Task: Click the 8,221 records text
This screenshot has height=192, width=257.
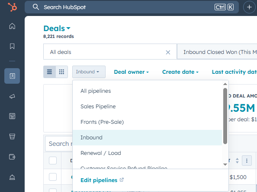Action: click(58, 36)
